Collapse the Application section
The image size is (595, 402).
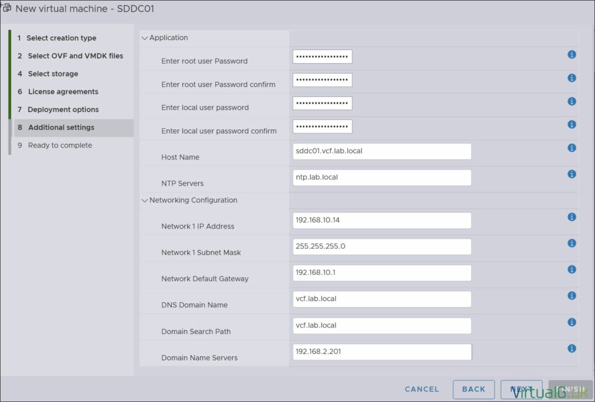145,38
